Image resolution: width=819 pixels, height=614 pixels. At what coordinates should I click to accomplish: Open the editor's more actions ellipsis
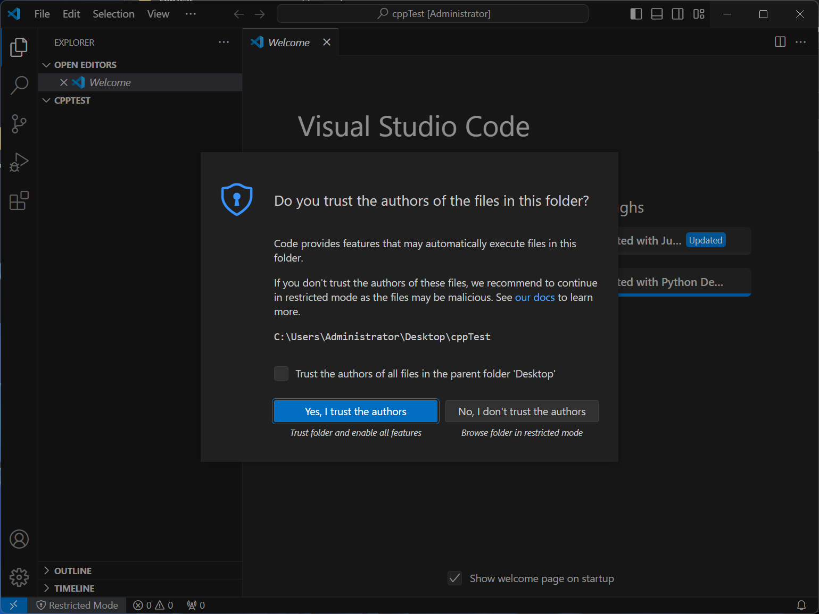pyautogui.click(x=801, y=42)
